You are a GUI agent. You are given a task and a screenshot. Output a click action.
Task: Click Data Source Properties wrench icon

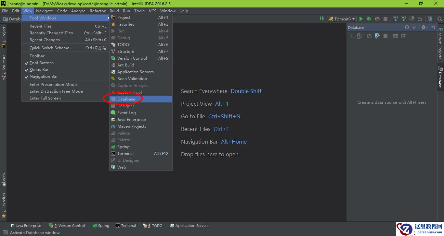click(x=377, y=36)
